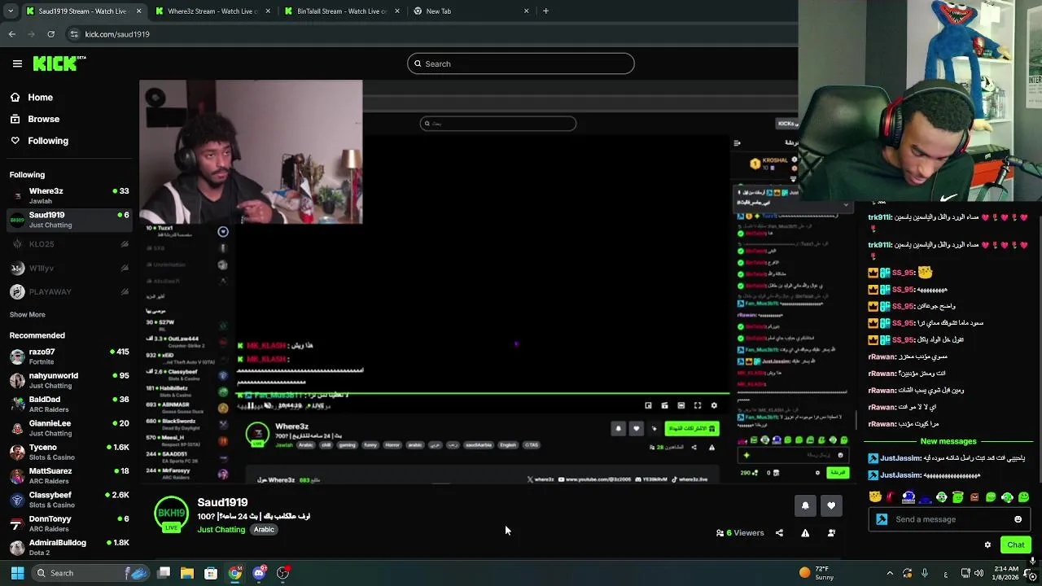
Task: Open offline channel PLAYAWAY
Action: coord(69,291)
